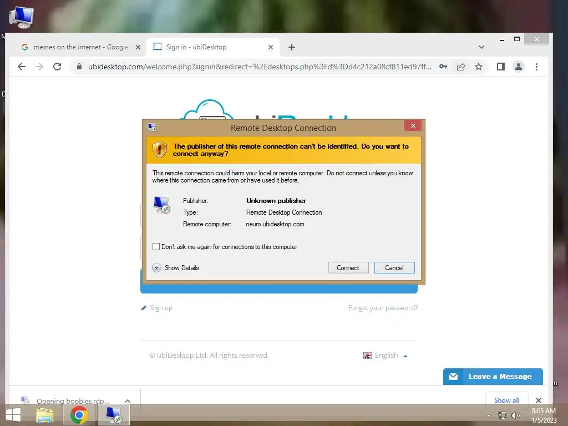Open the English language selector
This screenshot has width=568, height=426.
(x=385, y=356)
